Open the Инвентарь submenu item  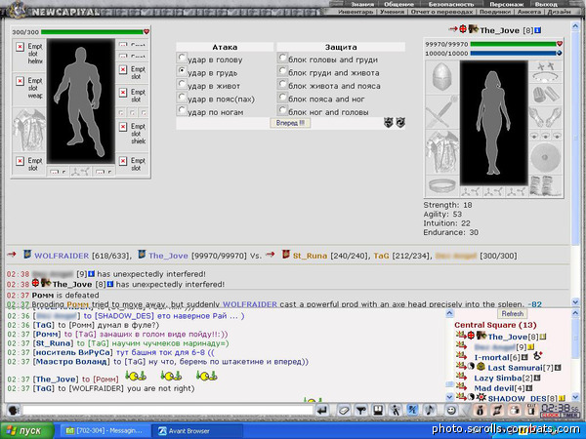coord(356,12)
